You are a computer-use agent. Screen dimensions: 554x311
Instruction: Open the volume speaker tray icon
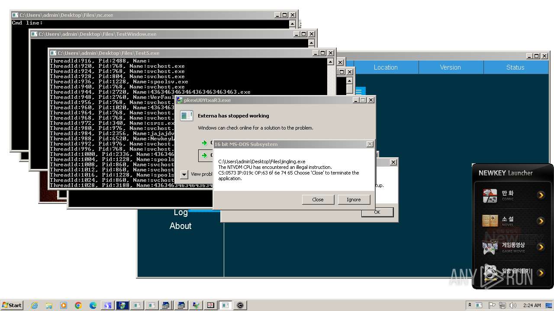(x=513, y=305)
